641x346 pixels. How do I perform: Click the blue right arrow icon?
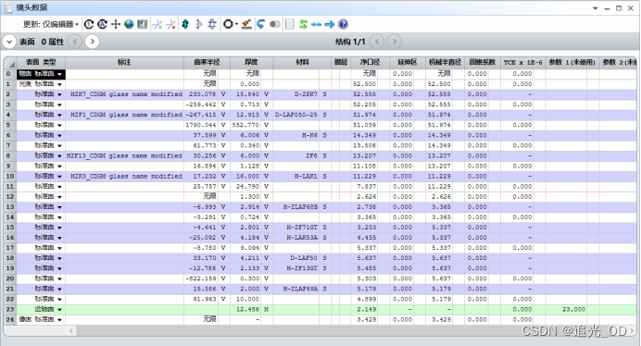(x=330, y=24)
